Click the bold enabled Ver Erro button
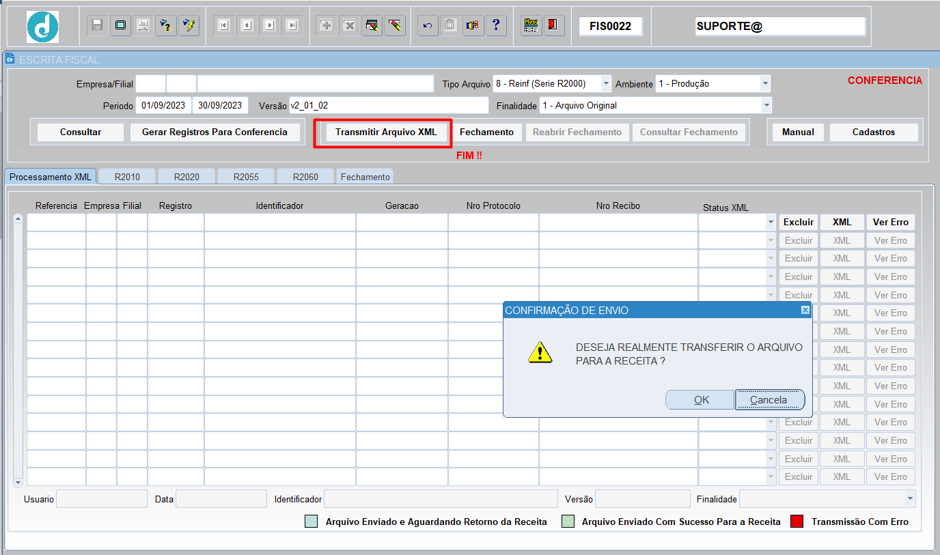940x555 pixels. click(891, 222)
